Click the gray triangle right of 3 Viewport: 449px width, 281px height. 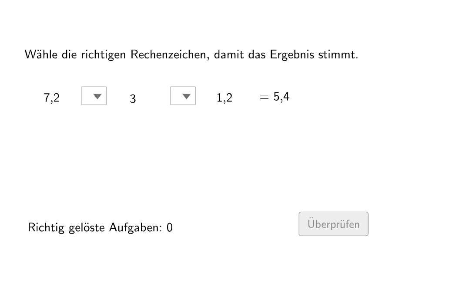click(x=187, y=96)
